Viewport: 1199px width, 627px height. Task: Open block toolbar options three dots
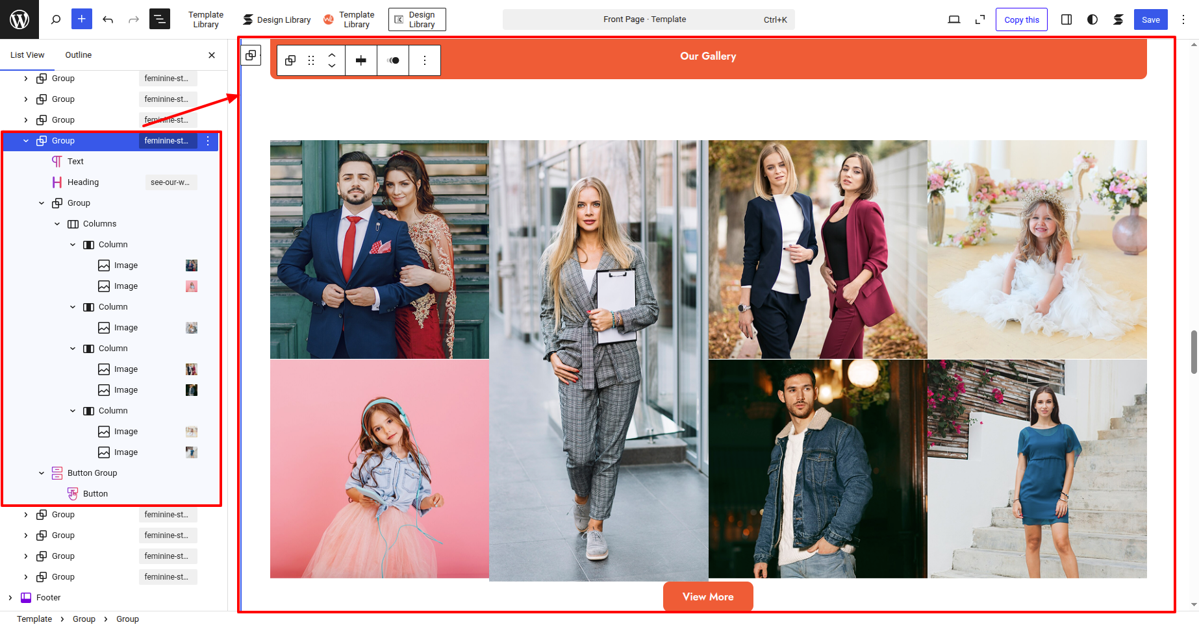(x=425, y=60)
